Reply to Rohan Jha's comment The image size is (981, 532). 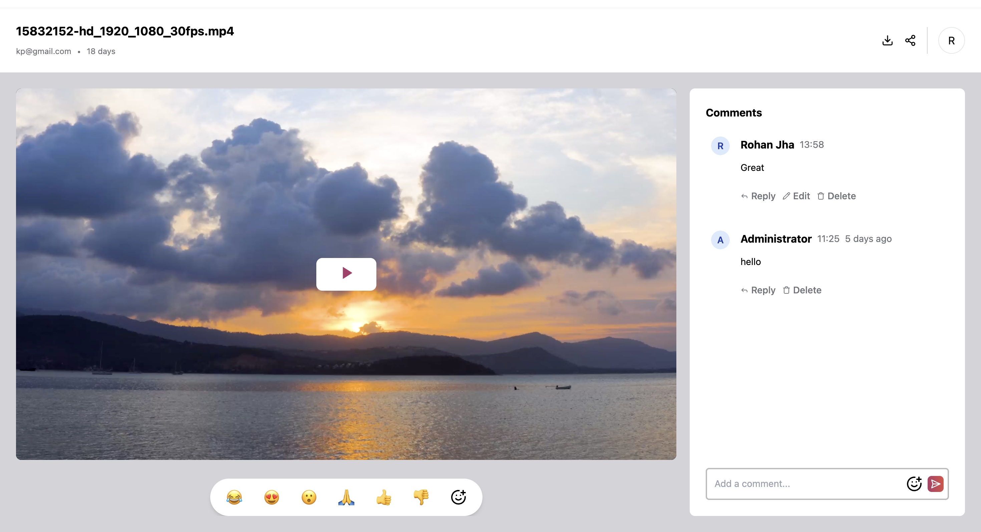758,196
